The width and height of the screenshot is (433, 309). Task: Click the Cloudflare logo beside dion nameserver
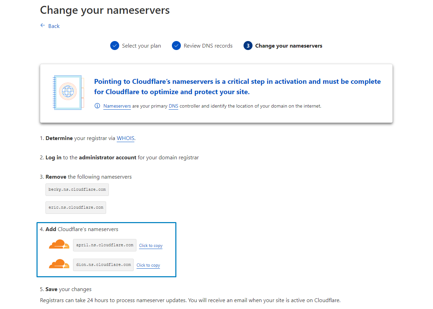(59, 264)
